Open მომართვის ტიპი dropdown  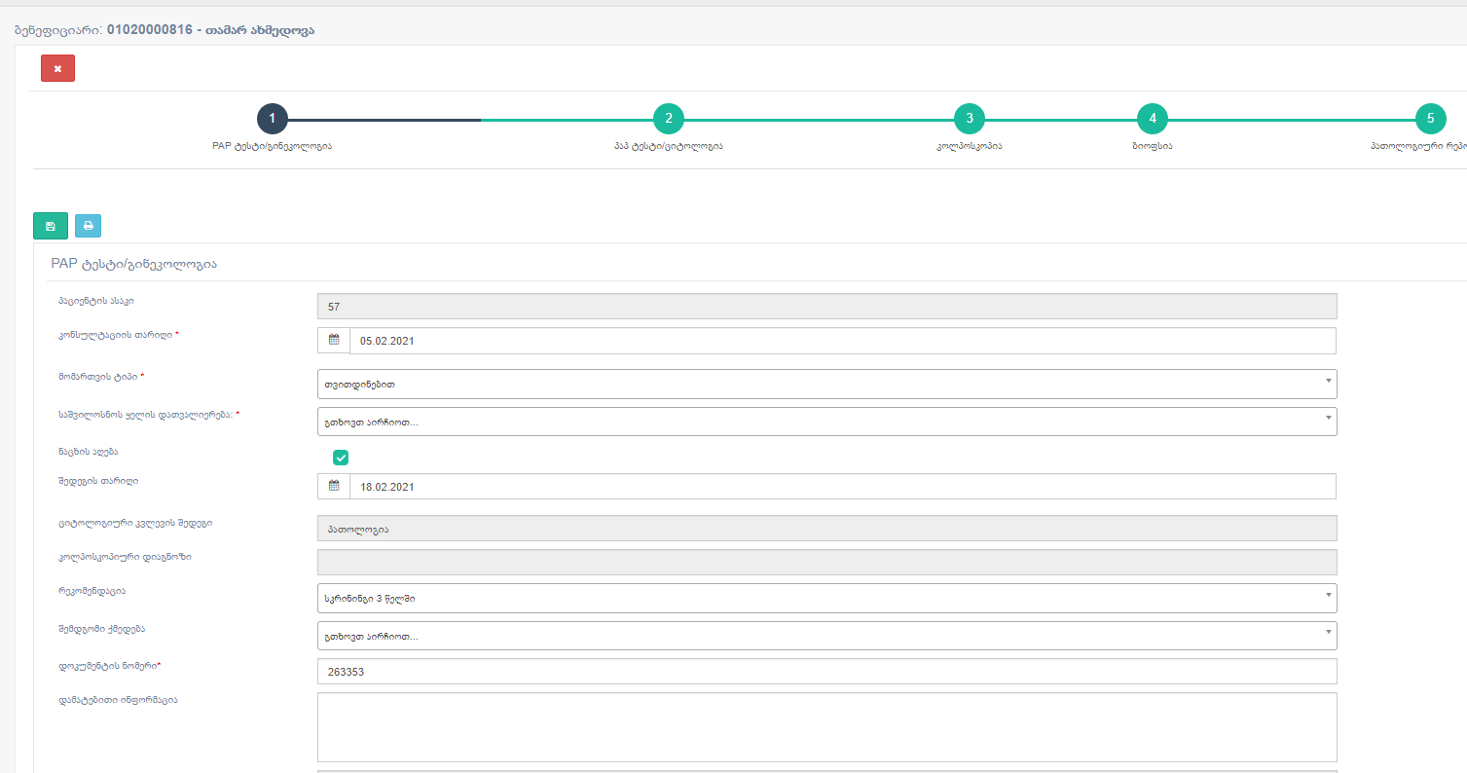pos(826,384)
